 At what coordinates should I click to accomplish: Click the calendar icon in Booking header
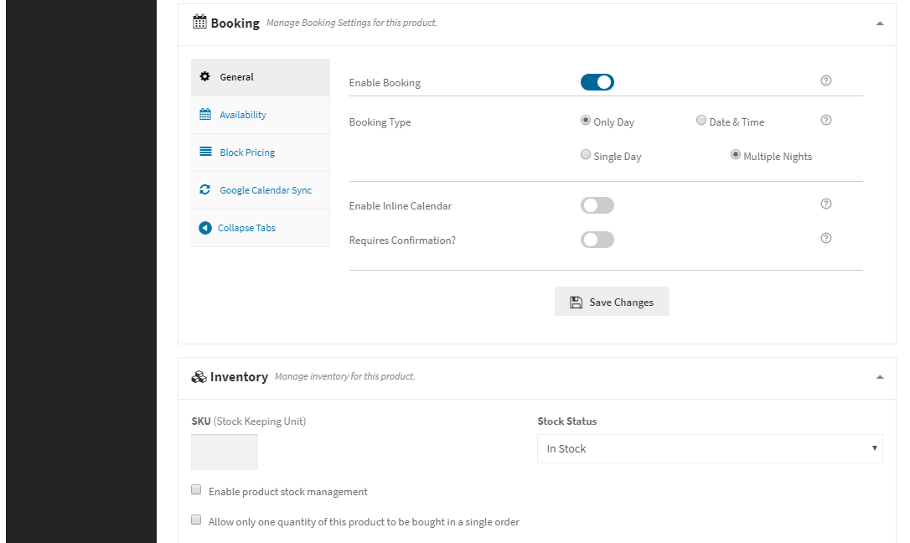[x=199, y=23]
